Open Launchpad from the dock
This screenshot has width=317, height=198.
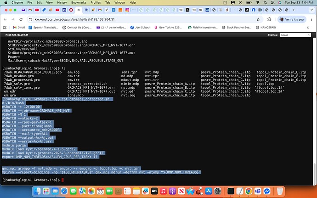pyautogui.click(x=46, y=191)
